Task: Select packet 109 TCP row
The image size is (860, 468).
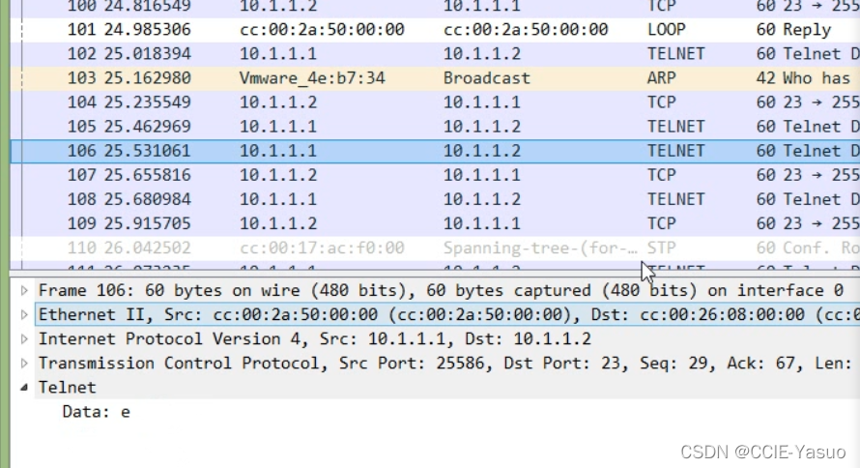Action: coord(435,223)
